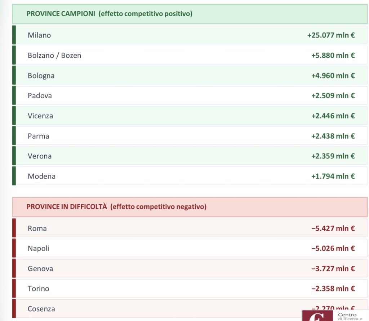Click the dark green bar beside Milano
Image resolution: width=369 pixels, height=321 pixels.
coord(14,35)
